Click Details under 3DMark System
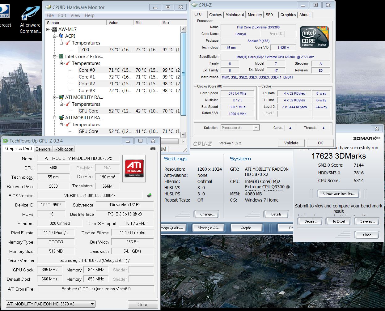 pyautogui.click(x=277, y=214)
